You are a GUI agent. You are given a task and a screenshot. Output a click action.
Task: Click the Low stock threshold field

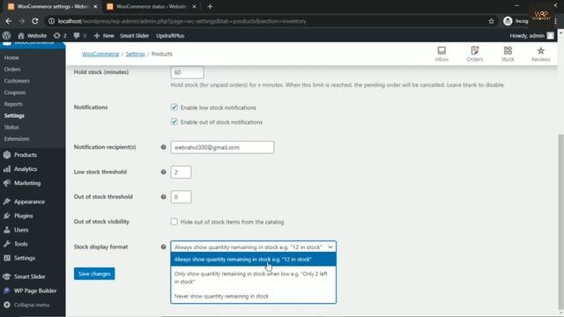point(181,173)
